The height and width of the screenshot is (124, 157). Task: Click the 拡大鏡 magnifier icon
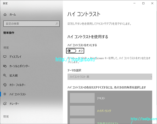[5, 75]
